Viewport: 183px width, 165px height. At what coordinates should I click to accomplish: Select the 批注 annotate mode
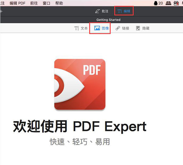coord(102,11)
